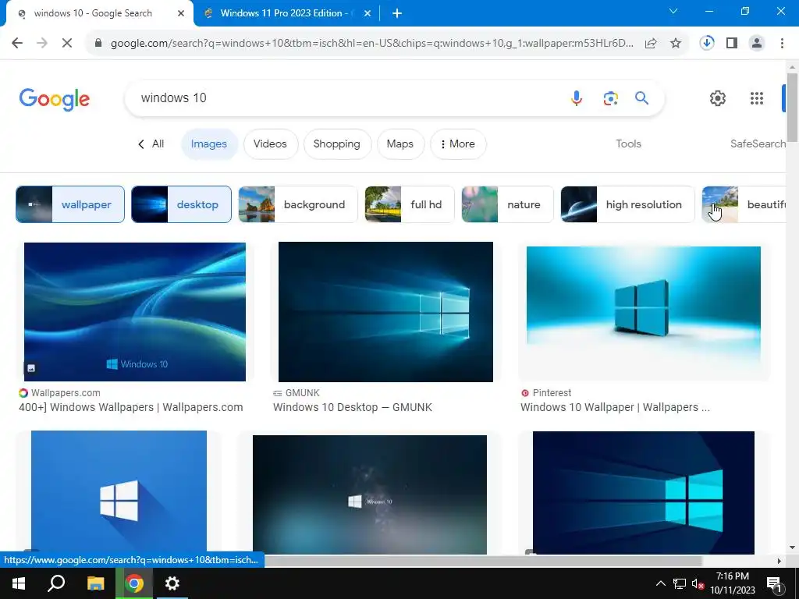Viewport: 799px width, 599px height.
Task: Open Windows 10 Desktop — GMUNK link
Action: 353,407
